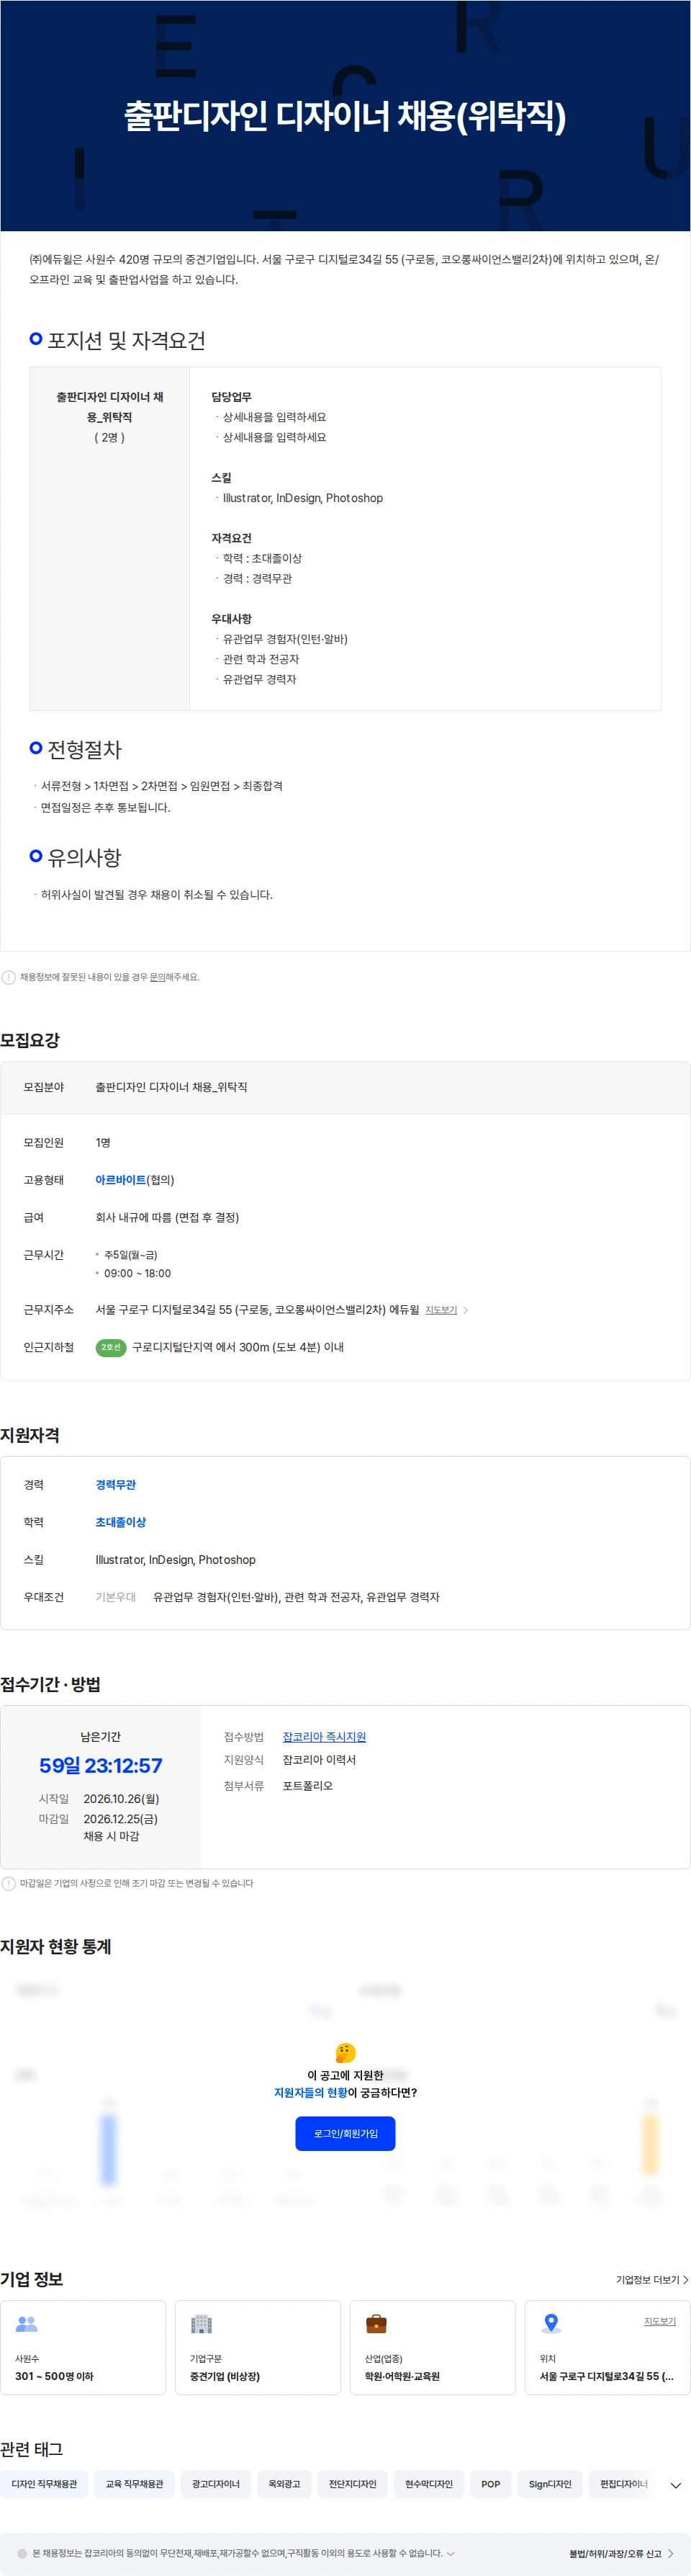Image resolution: width=691 pixels, height=2576 pixels.
Task: Select the Sign디자인 tag
Action: 550,2484
